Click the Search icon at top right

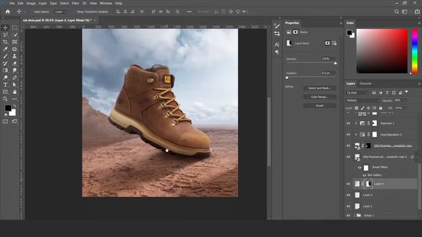(x=396, y=12)
